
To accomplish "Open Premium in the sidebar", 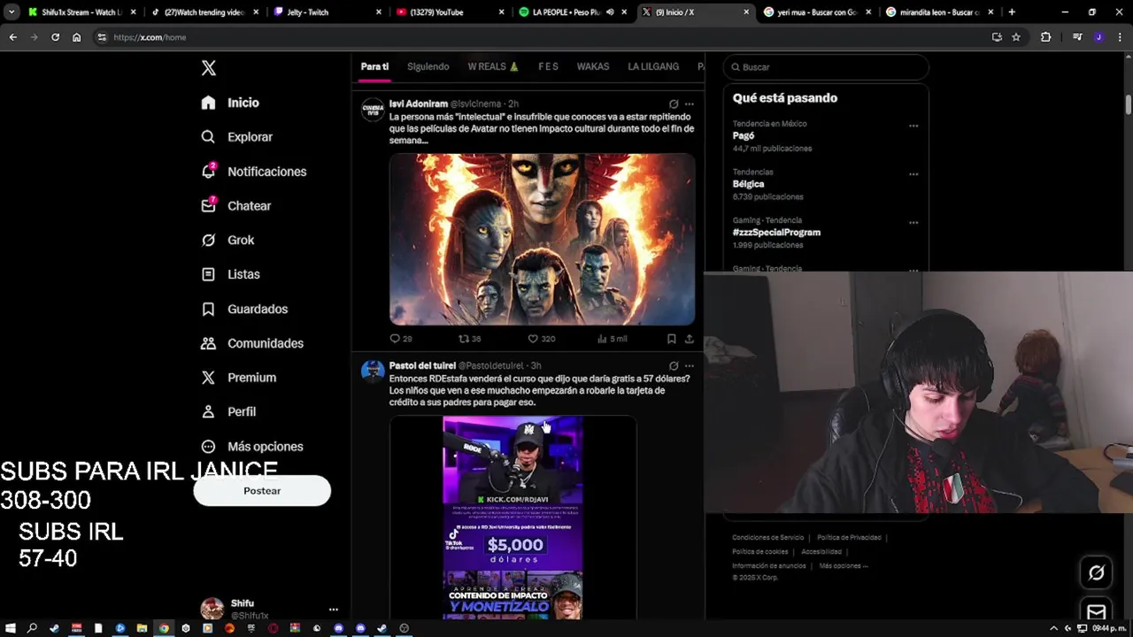I will pyautogui.click(x=238, y=378).
